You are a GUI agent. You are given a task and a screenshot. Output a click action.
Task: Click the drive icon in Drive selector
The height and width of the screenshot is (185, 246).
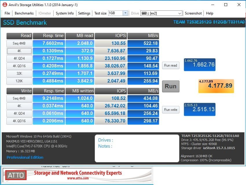144,13
